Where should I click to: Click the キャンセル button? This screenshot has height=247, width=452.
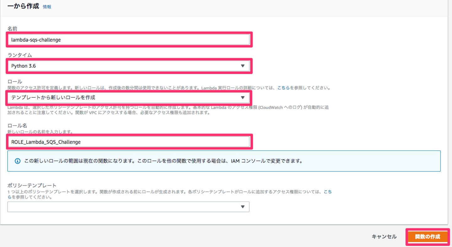click(x=384, y=237)
